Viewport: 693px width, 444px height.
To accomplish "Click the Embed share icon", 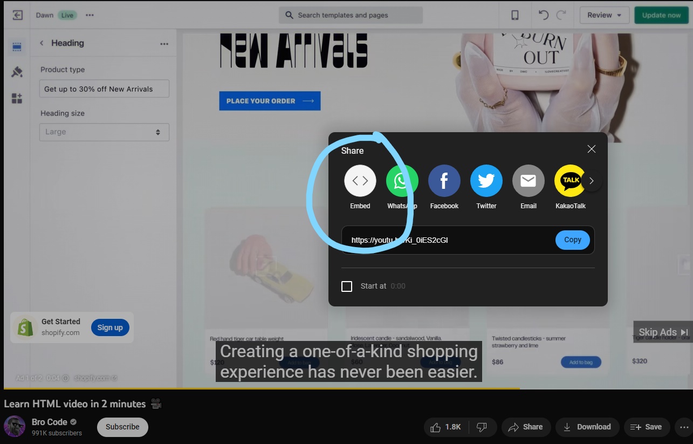I will tap(360, 181).
